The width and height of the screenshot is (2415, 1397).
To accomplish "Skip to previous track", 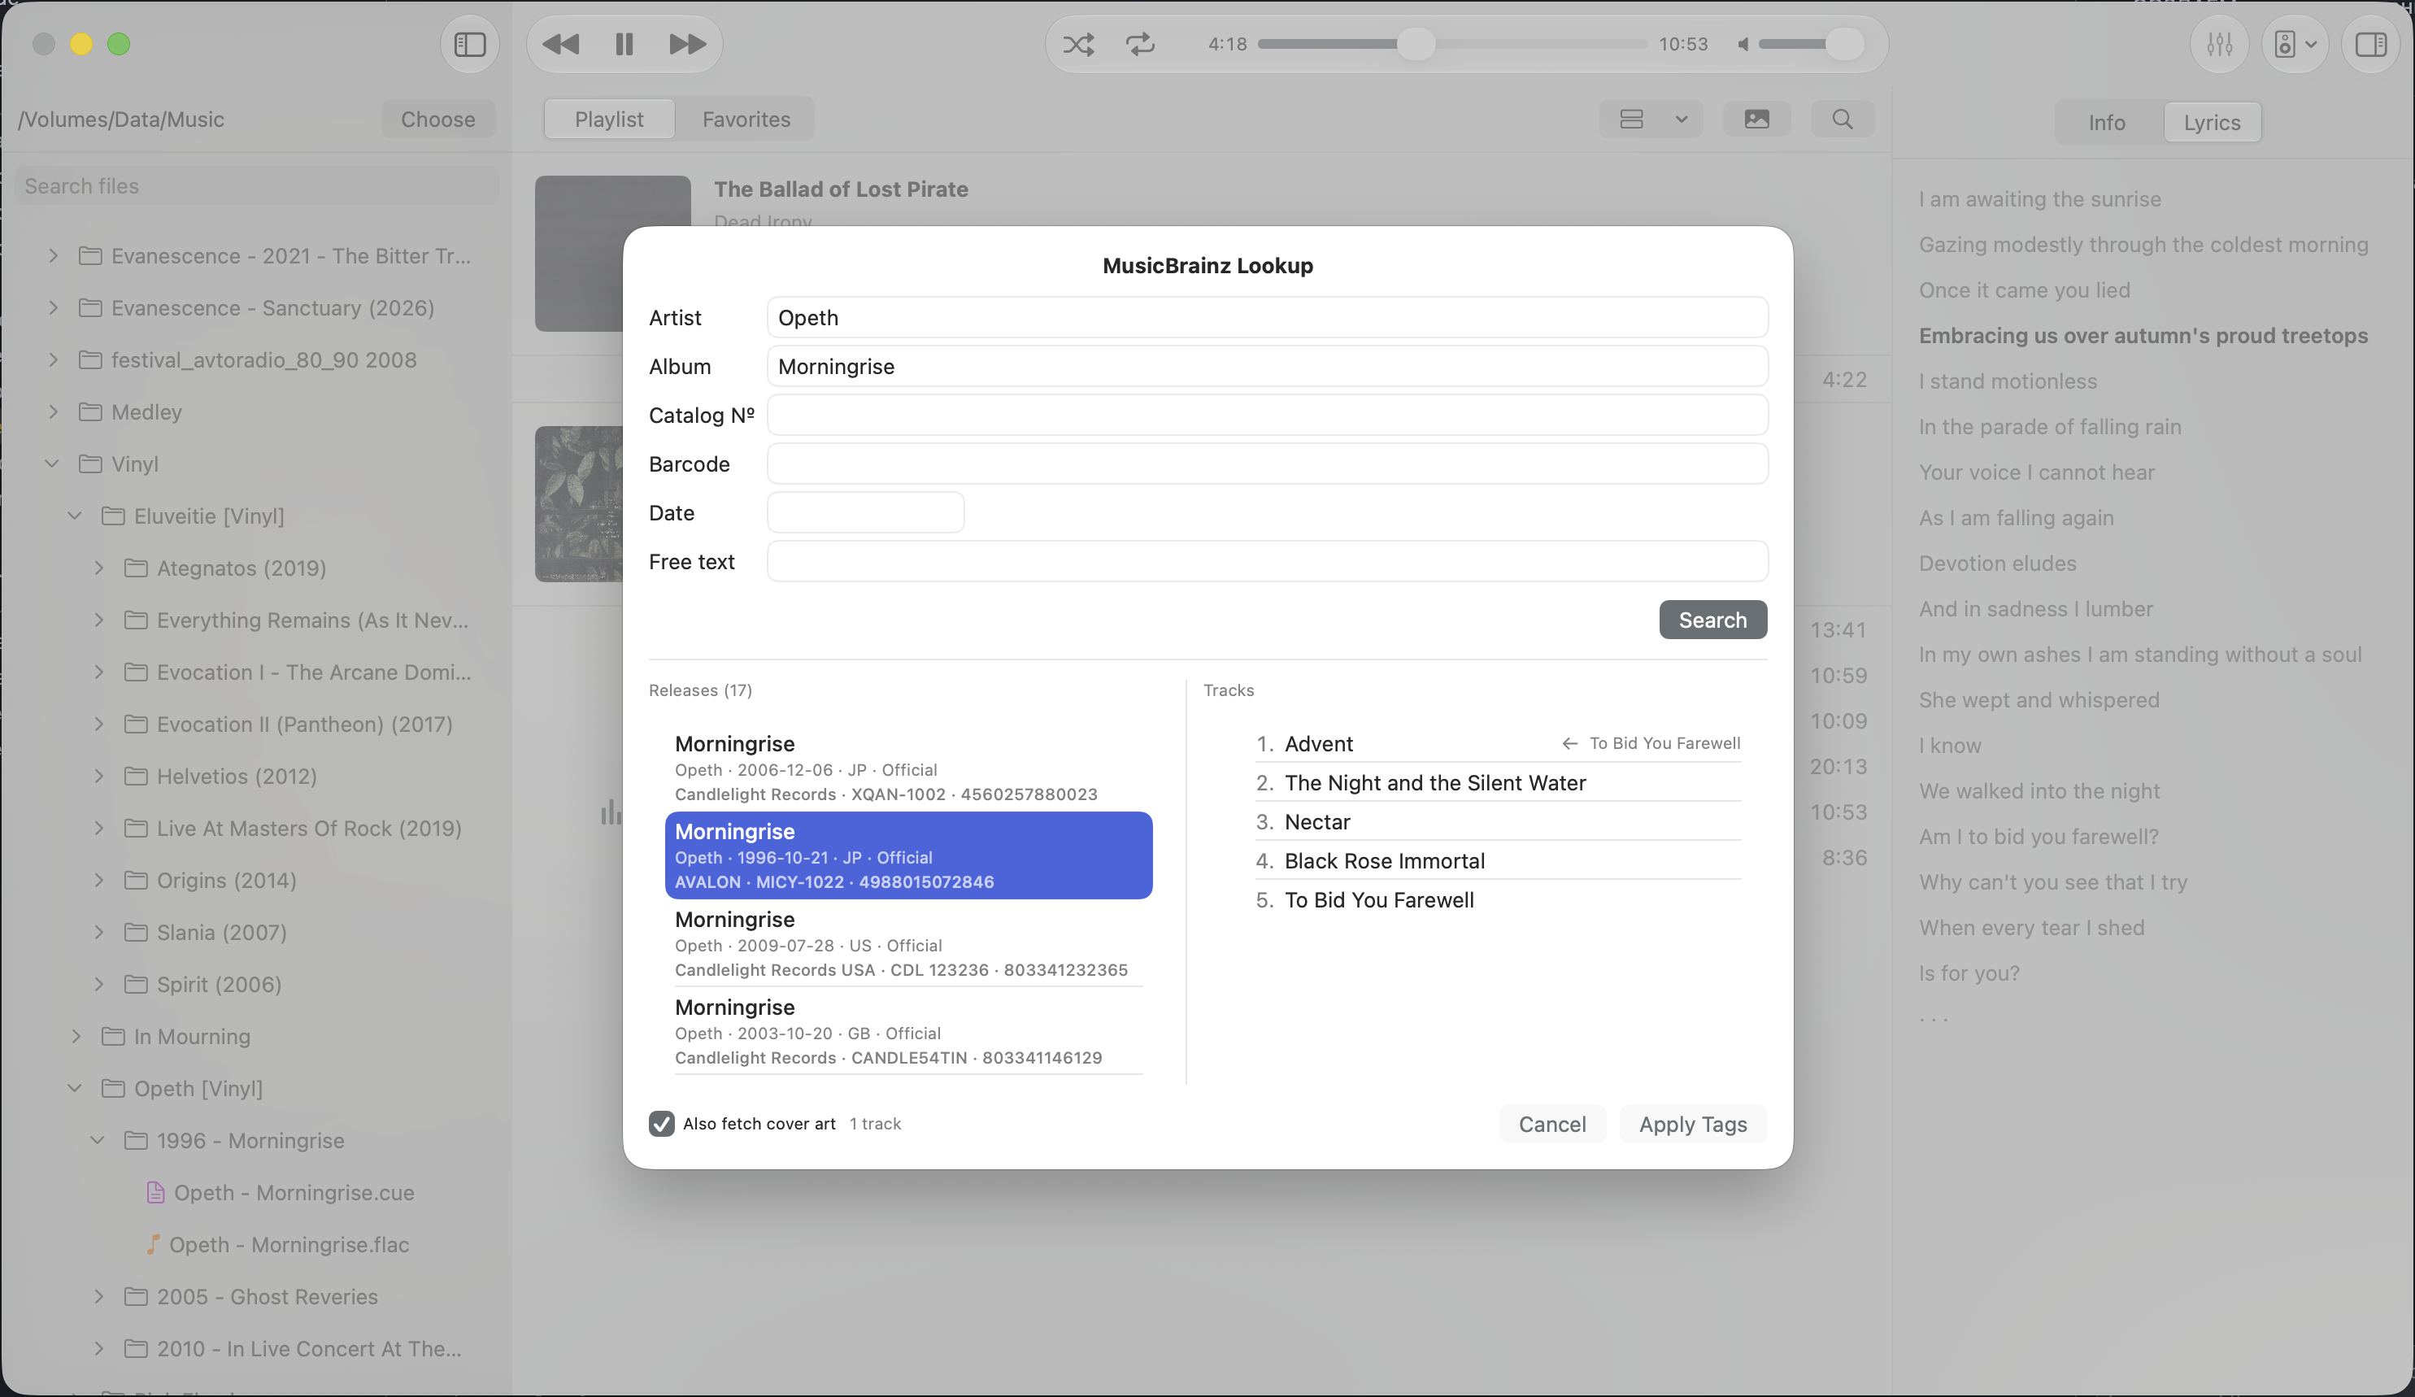I will tap(560, 44).
